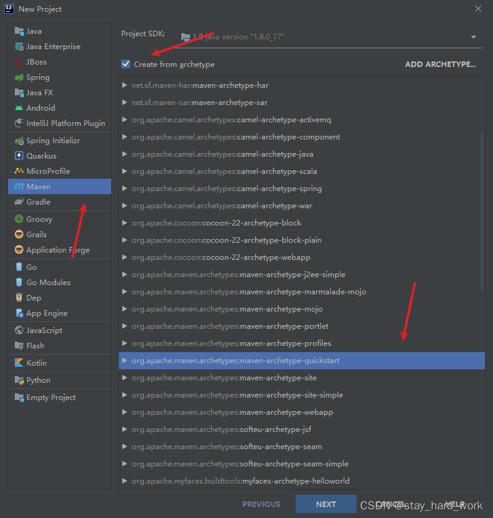Click the JBoss icon in sidebar
The image size is (493, 518).
pos(19,62)
